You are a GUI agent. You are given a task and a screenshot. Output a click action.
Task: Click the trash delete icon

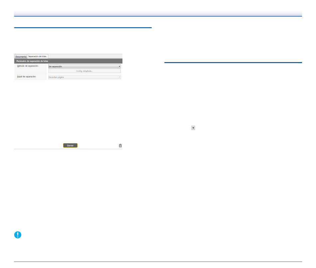[120, 146]
